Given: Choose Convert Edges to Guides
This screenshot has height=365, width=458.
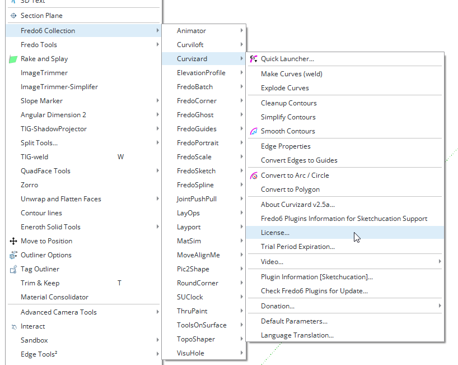Looking at the screenshot, I should 345,160.
